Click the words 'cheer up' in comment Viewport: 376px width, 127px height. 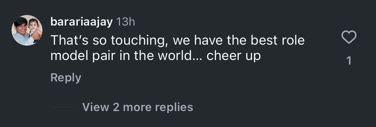click(234, 56)
